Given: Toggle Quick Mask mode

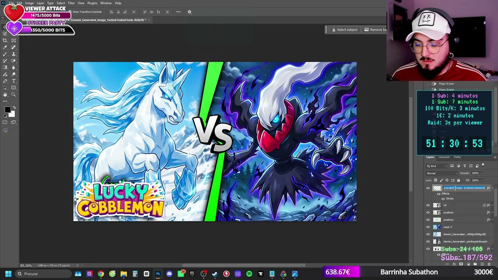Looking at the screenshot, I should (x=5, y=122).
